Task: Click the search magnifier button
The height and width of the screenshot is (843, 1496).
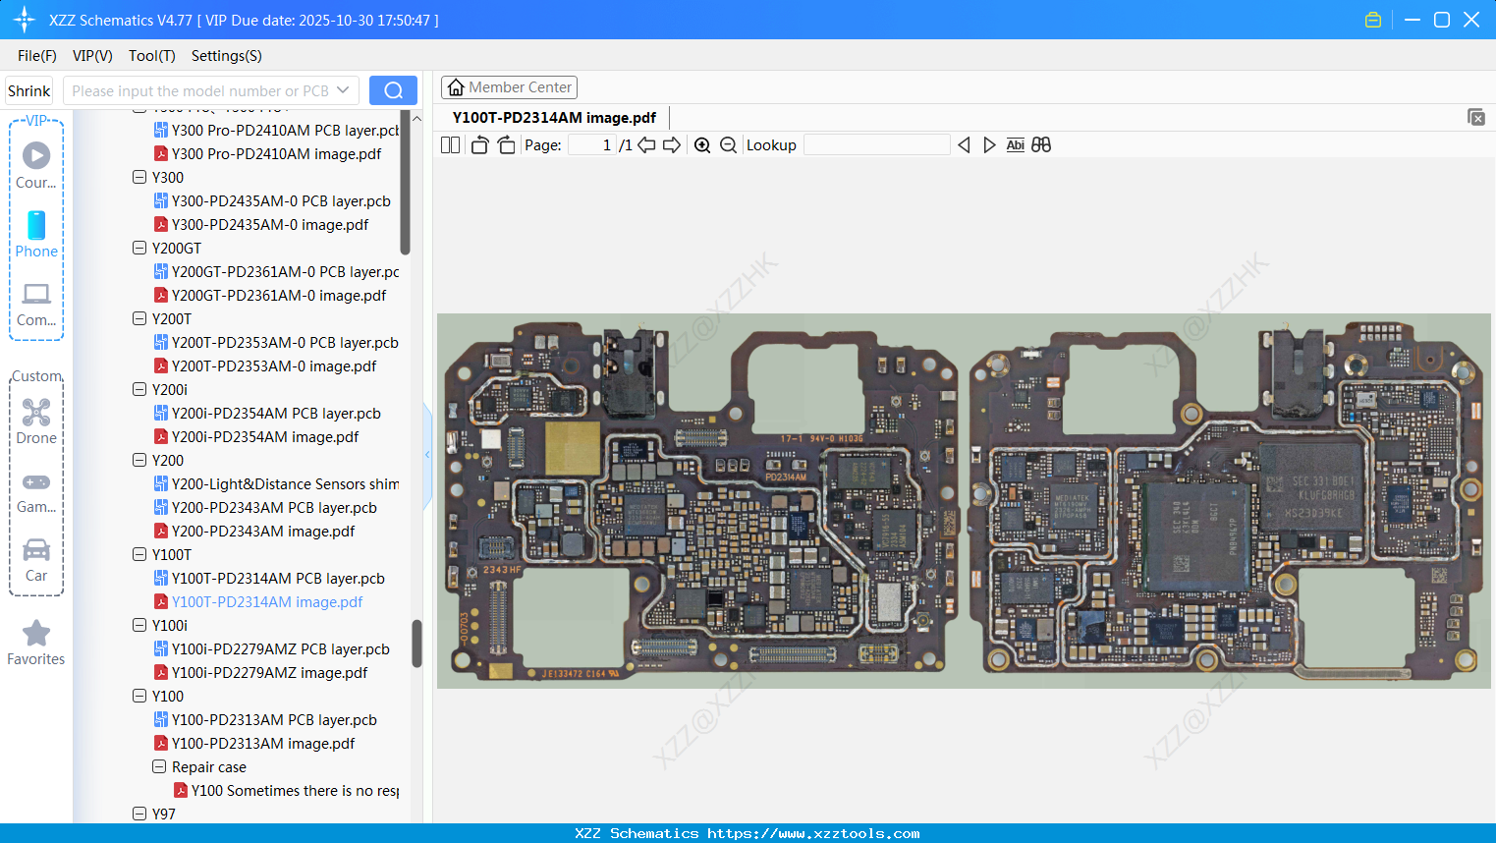Action: click(x=393, y=90)
